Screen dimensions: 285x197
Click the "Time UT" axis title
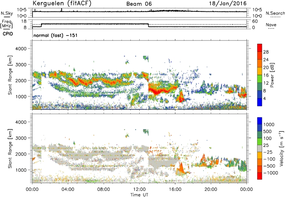(x=139, y=195)
